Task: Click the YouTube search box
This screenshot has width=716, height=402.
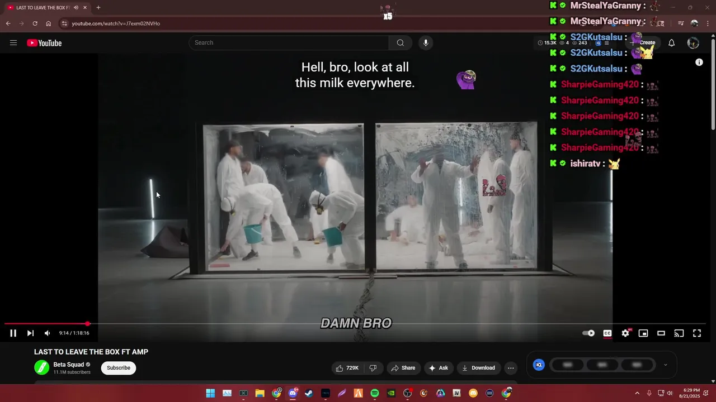Action: pos(289,43)
